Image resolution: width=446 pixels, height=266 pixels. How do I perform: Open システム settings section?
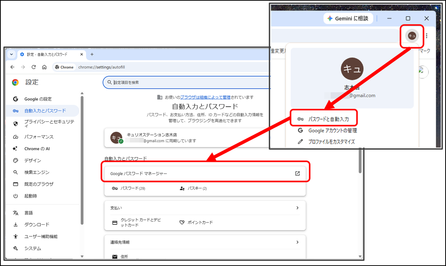33,248
